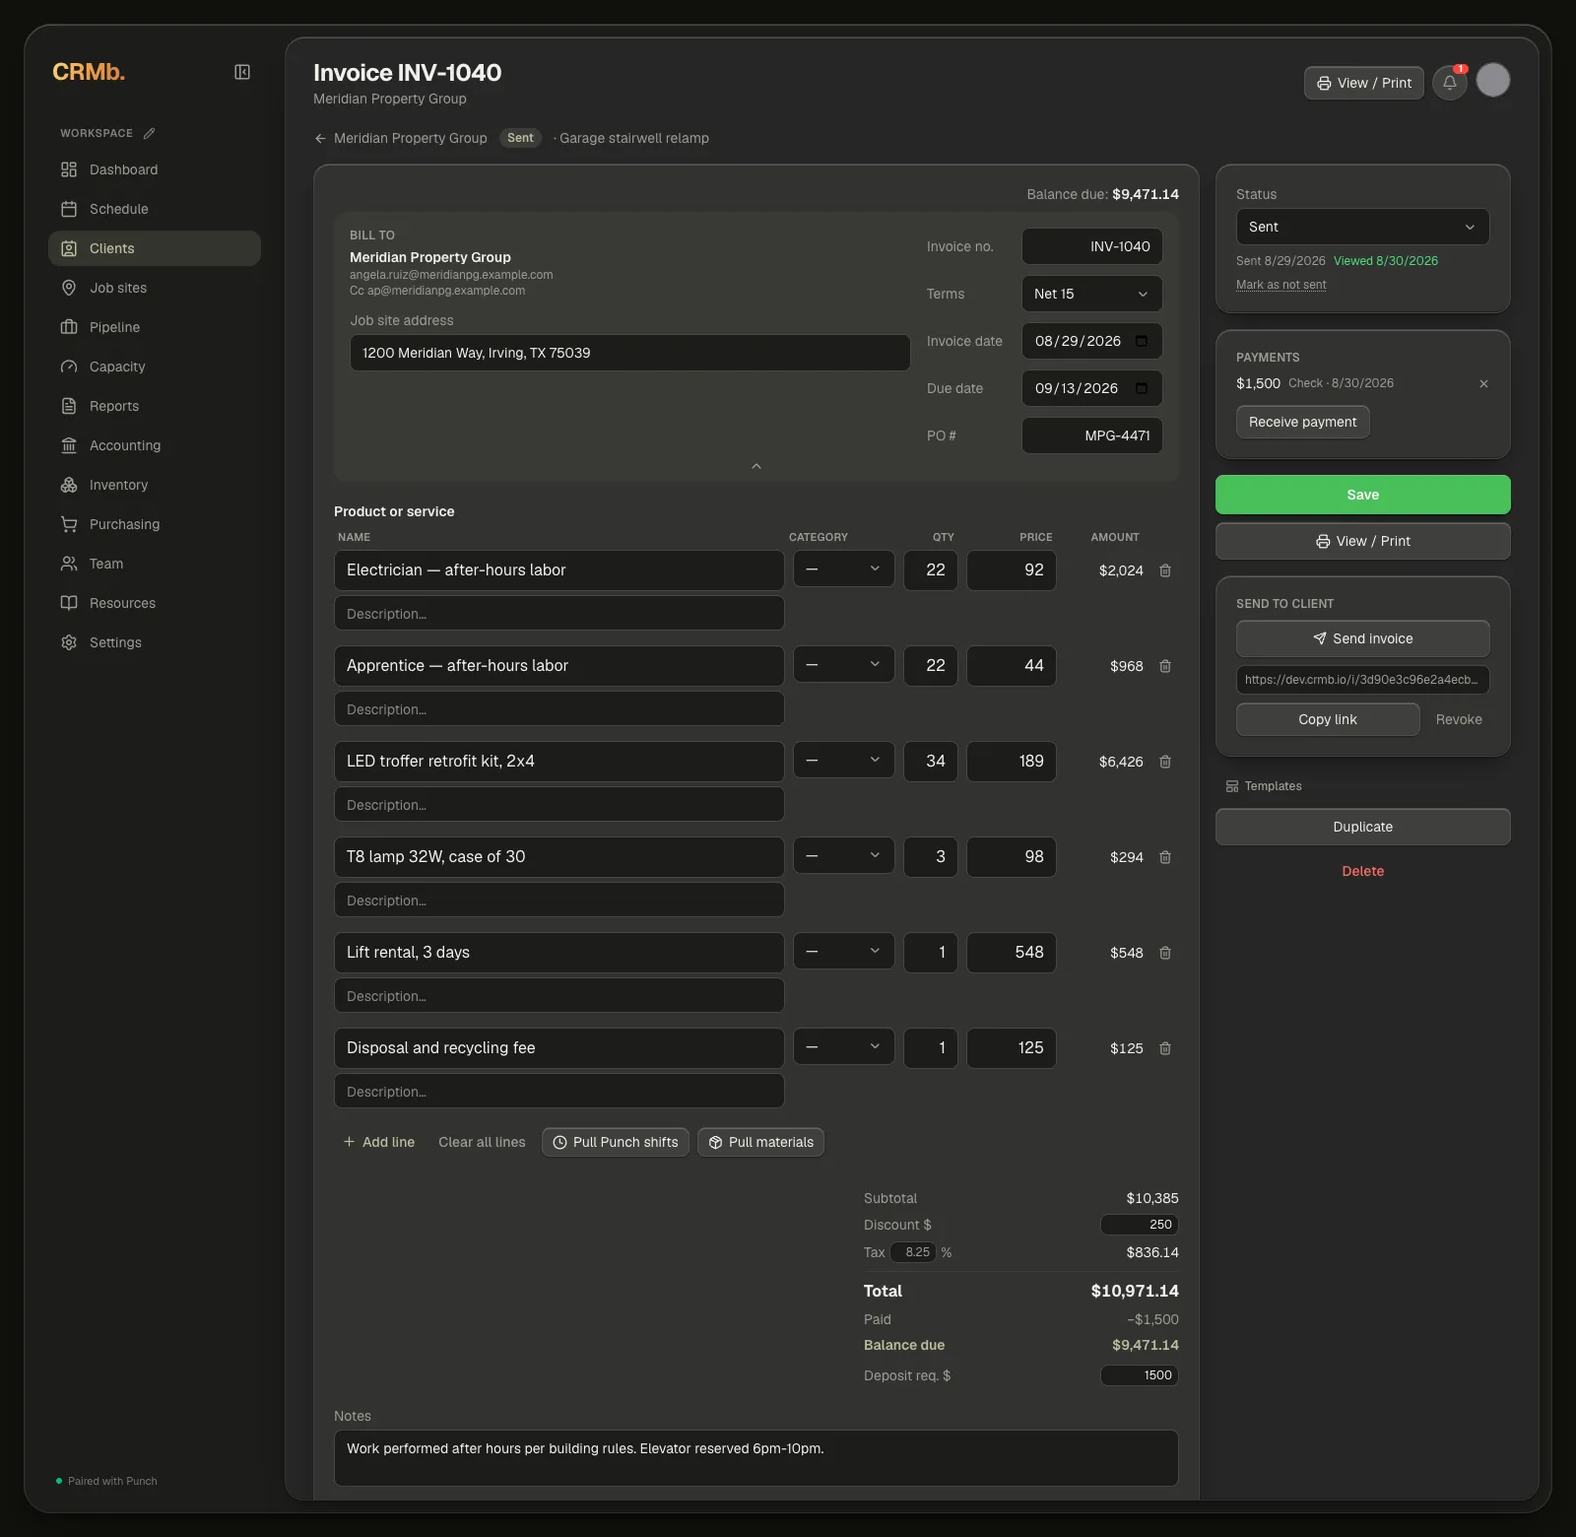Open user avatar menu
Screen dimensions: 1576x1537
[1493, 80]
